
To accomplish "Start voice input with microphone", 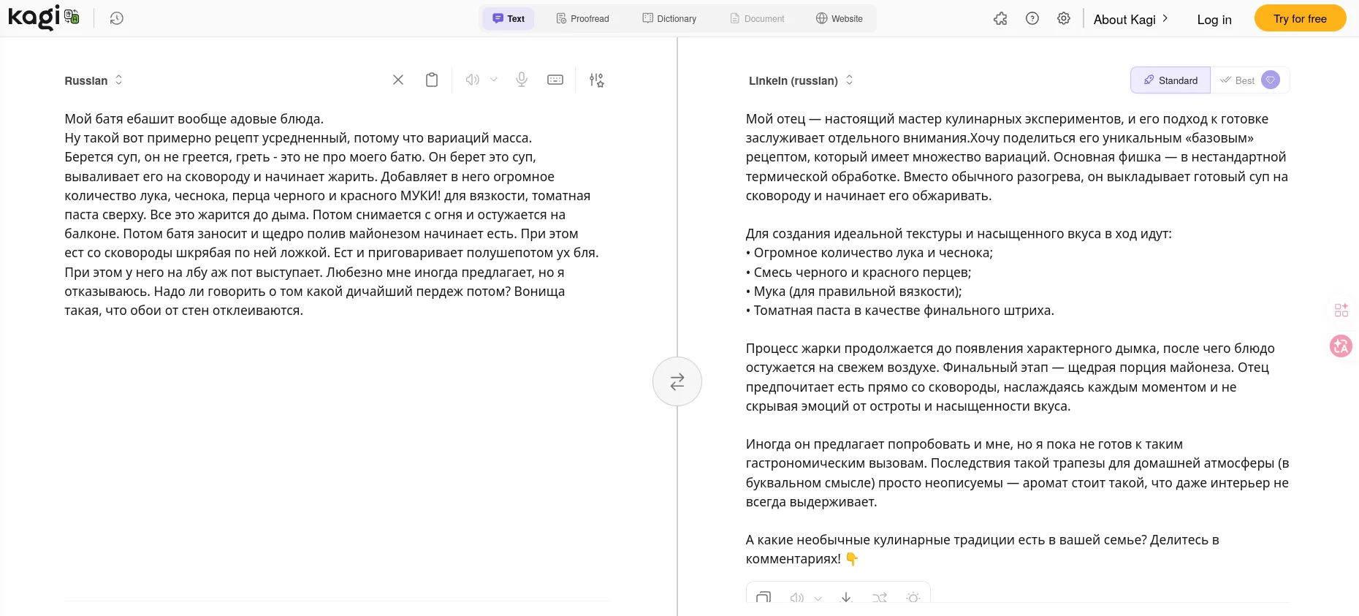I will tap(522, 80).
